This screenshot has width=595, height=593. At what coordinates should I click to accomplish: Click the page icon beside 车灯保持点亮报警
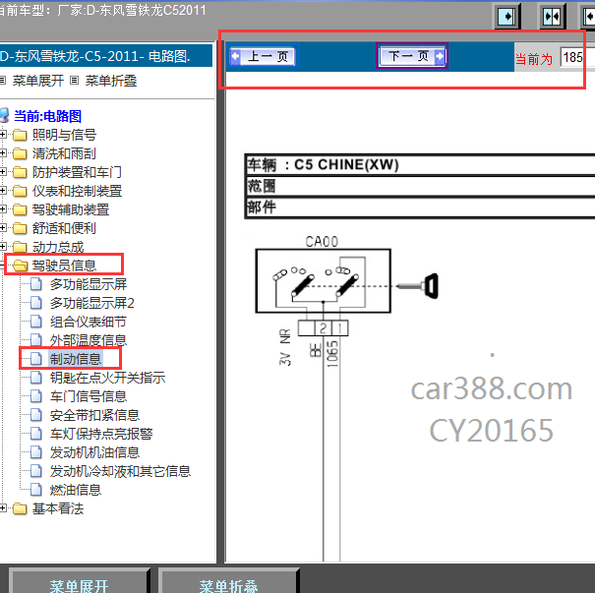tap(36, 434)
